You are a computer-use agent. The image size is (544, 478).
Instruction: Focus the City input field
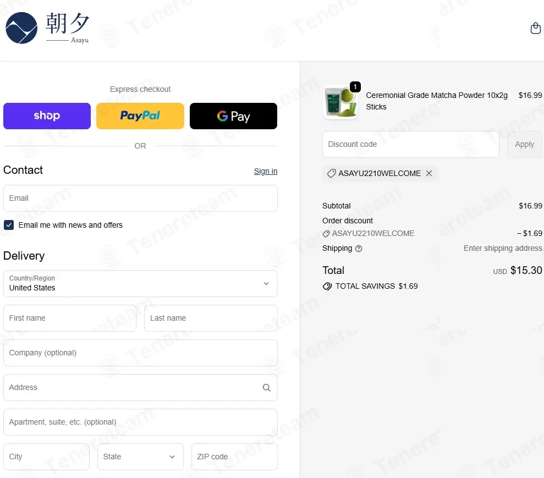point(47,457)
